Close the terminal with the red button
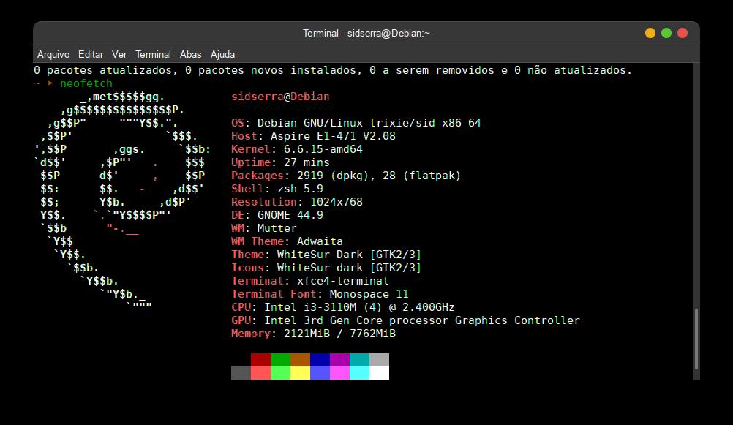This screenshot has height=425, width=733. point(683,33)
